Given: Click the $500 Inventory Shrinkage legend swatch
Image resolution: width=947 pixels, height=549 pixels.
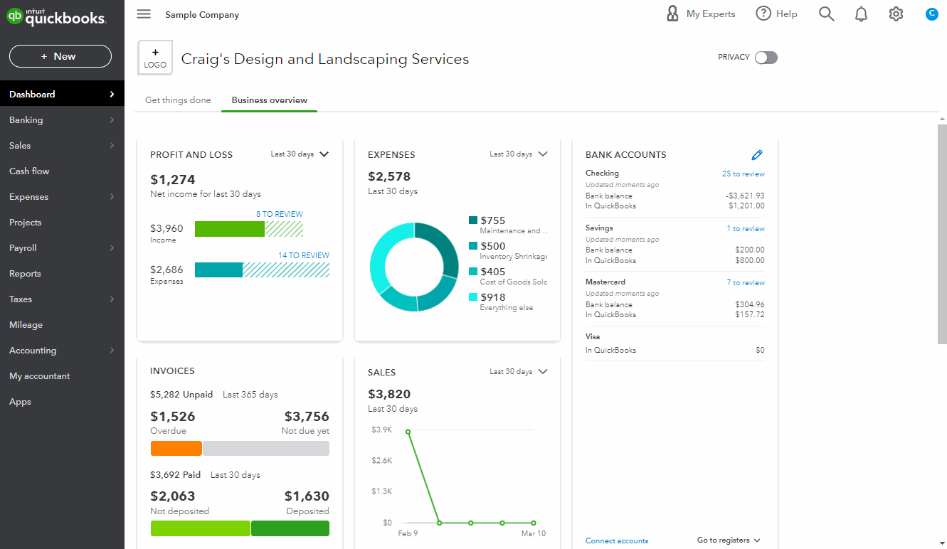Looking at the screenshot, I should pos(473,246).
